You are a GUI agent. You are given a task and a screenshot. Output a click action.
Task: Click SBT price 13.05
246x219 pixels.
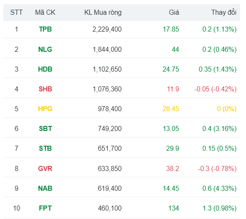click(x=171, y=128)
